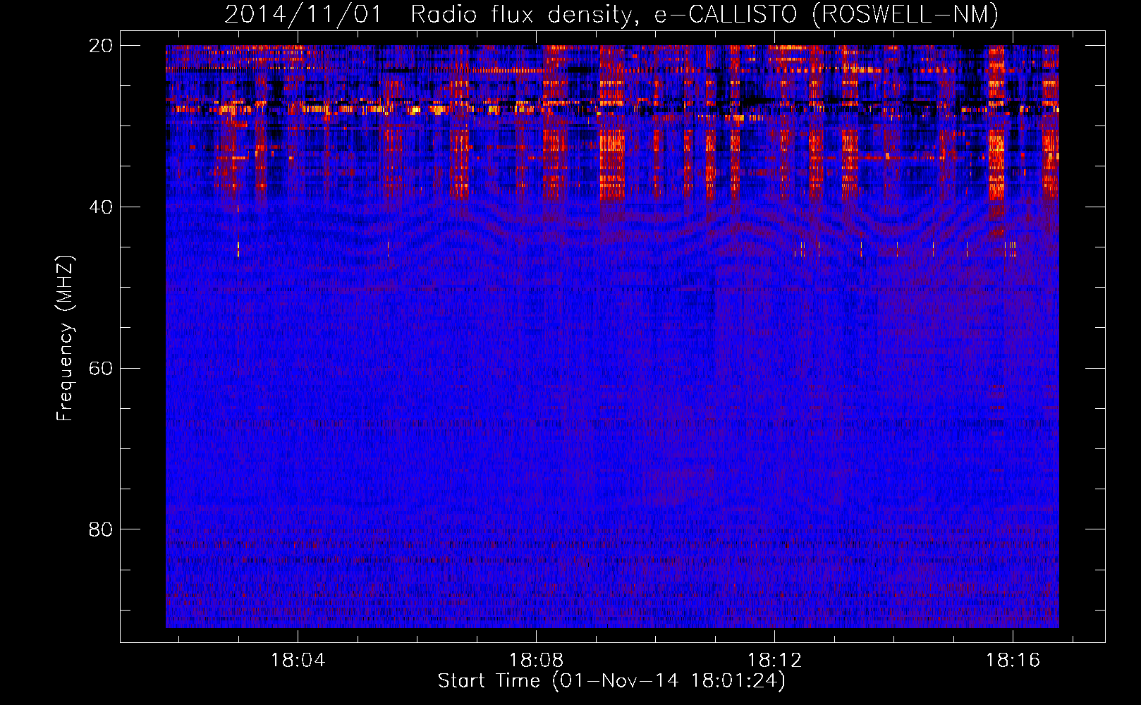Click the 18:16 time tick label
The width and height of the screenshot is (1141, 705).
click(x=1013, y=661)
